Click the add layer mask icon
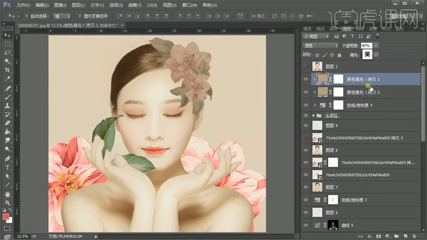This screenshot has height=240, width=427. pyautogui.click(x=378, y=236)
